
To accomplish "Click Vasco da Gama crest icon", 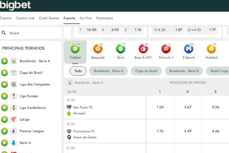I will tap(69, 137).
